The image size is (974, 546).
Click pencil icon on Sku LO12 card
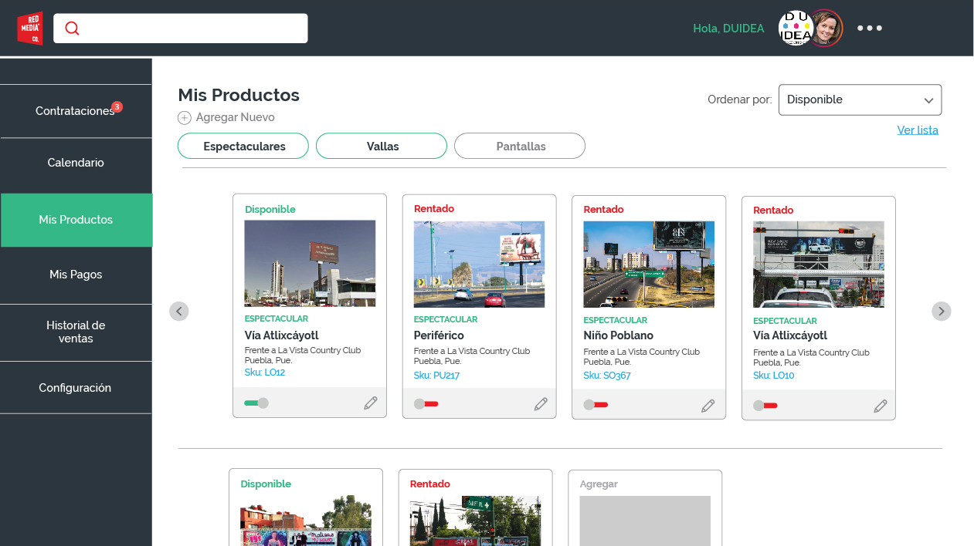pyautogui.click(x=371, y=403)
